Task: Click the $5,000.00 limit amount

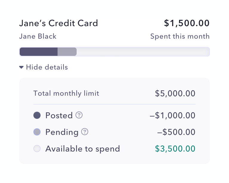Action: point(175,94)
